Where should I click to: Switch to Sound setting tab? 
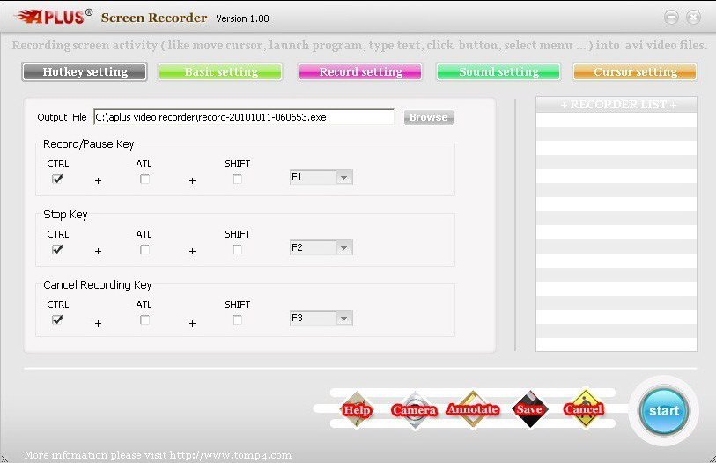(x=498, y=71)
